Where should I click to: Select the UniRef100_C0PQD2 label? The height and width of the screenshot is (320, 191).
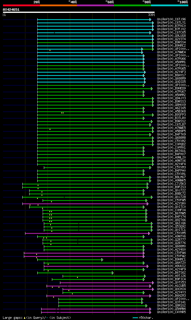(171, 144)
